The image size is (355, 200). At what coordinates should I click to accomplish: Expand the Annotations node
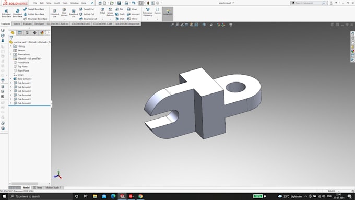click(10, 54)
